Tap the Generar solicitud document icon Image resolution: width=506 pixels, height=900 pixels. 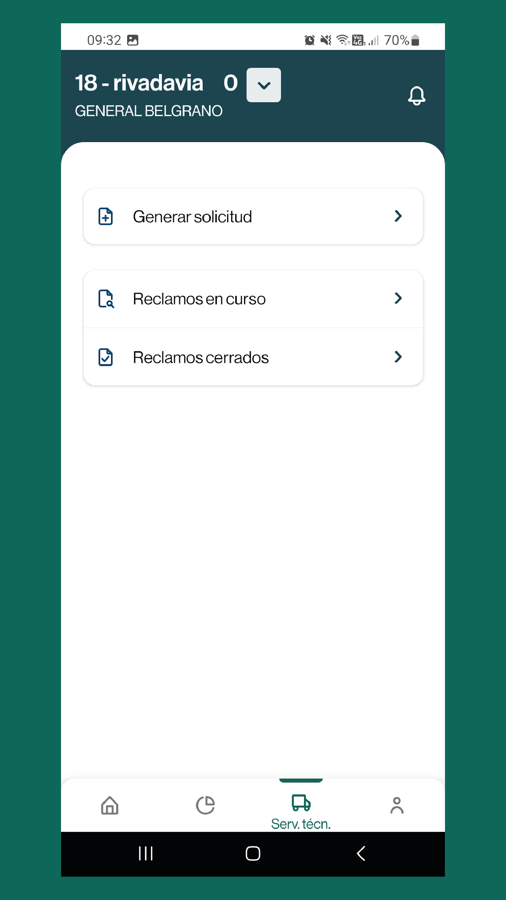coord(105,216)
